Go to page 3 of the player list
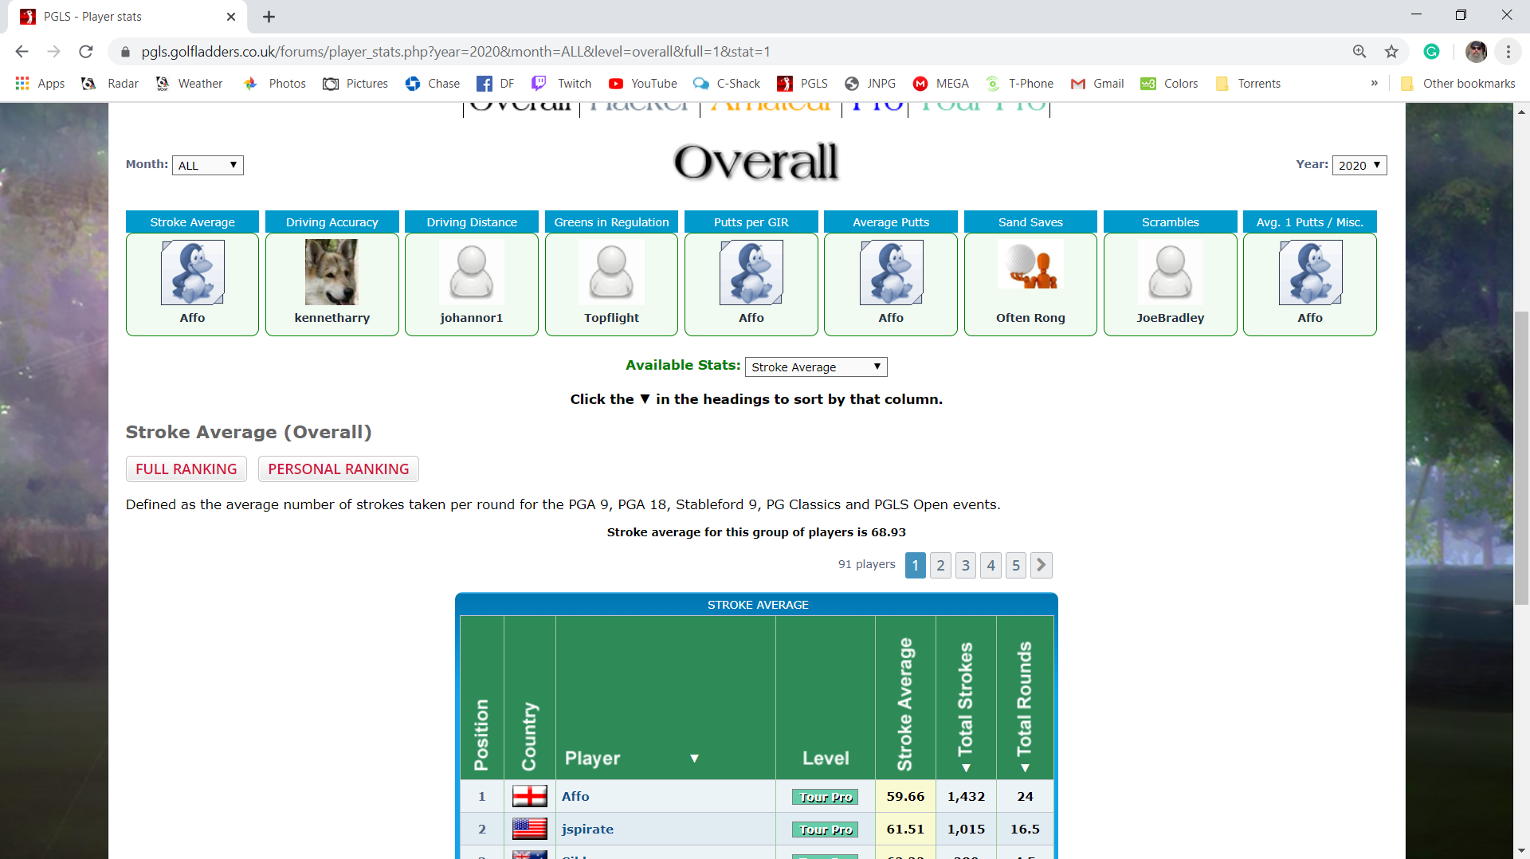Image resolution: width=1530 pixels, height=859 pixels. 965,565
